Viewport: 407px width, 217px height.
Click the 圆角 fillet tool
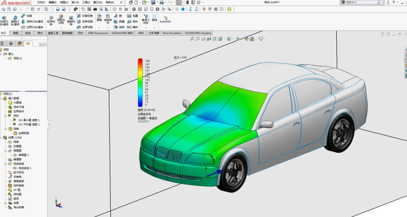click(99, 18)
